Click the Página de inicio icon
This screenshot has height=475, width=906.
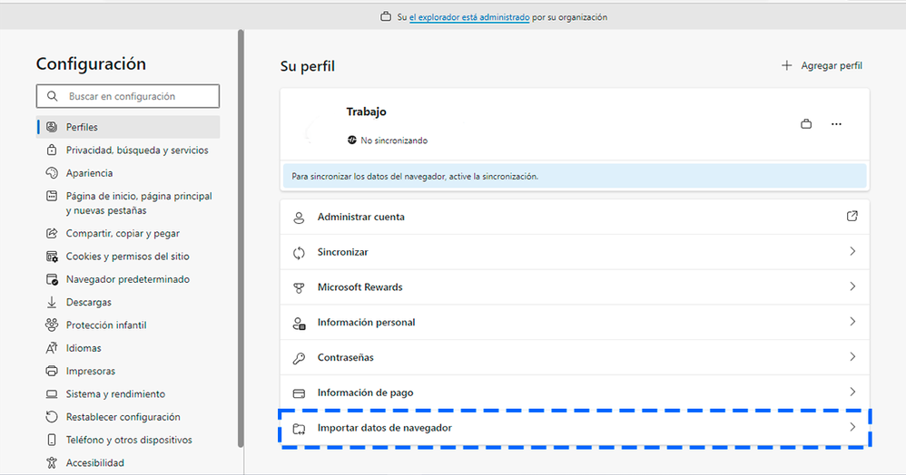(52, 196)
